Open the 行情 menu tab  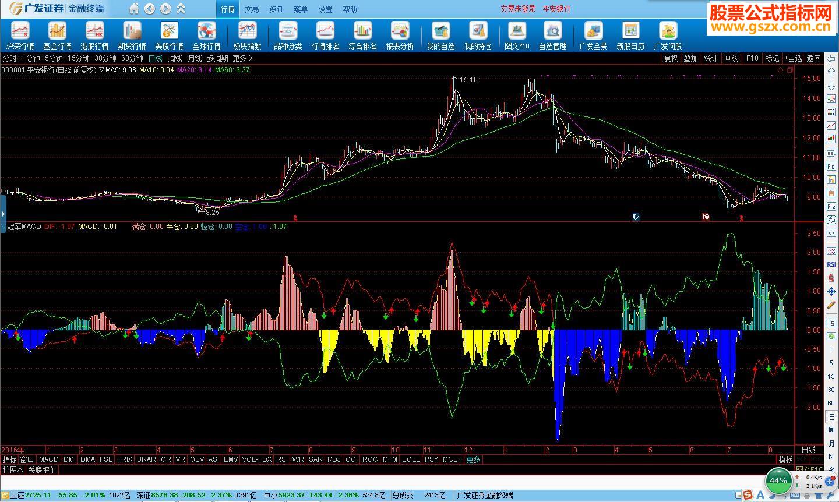pyautogui.click(x=228, y=9)
